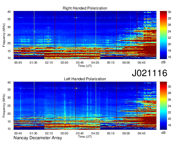The height and width of the screenshot is (141, 174).
Task: Click the yellow vertical marker near 01:30, upper plot
Action: pos(34,35)
